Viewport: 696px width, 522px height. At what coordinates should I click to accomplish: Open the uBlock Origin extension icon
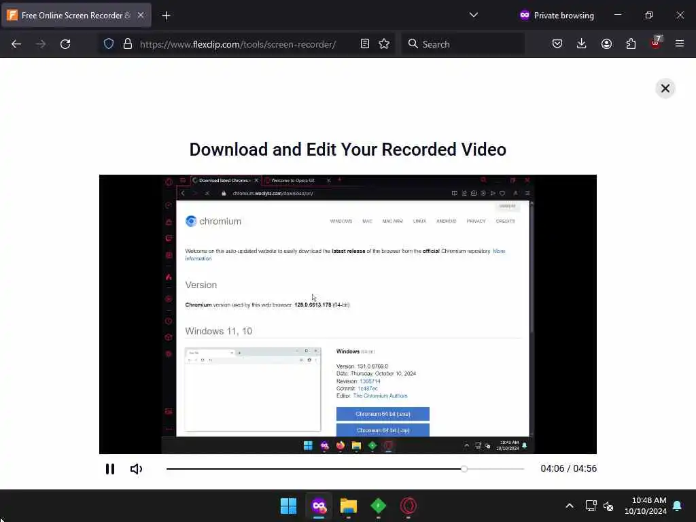pos(656,43)
